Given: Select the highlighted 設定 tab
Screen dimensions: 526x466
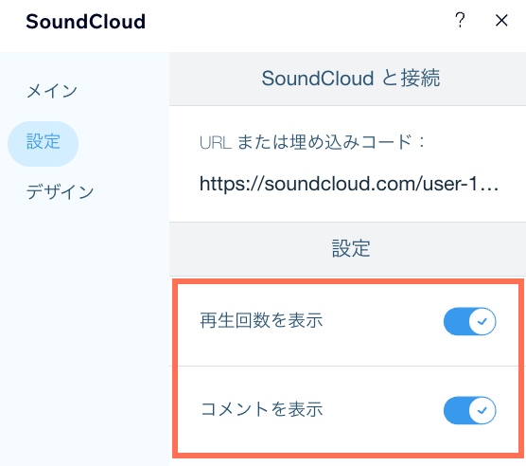Looking at the screenshot, I should click(x=43, y=143).
